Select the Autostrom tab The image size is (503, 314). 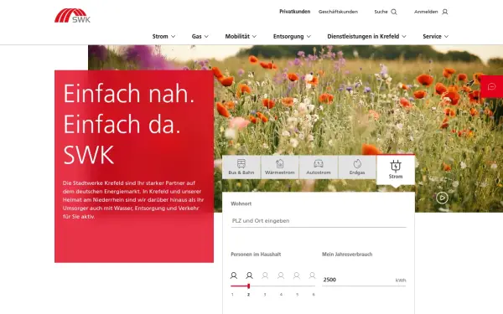pos(319,167)
